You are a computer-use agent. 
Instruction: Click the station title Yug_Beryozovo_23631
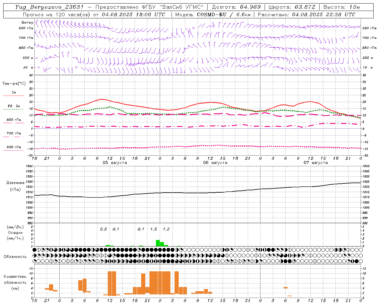(x=49, y=7)
